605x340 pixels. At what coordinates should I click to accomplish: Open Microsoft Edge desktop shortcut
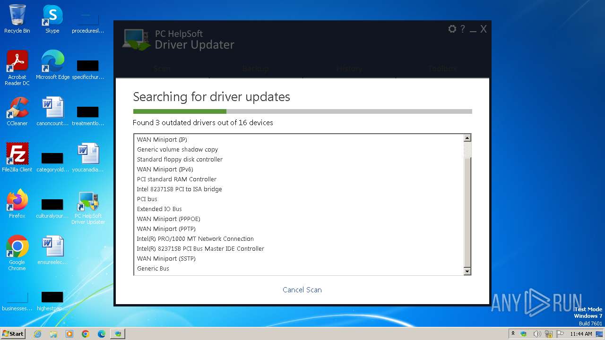coord(52,65)
